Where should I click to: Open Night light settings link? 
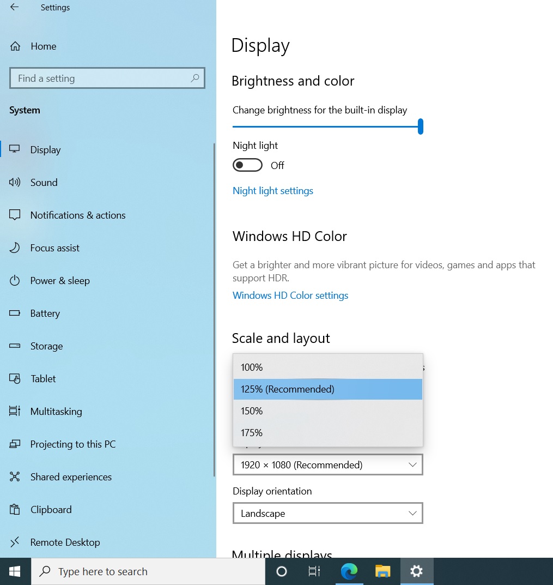[x=273, y=191]
